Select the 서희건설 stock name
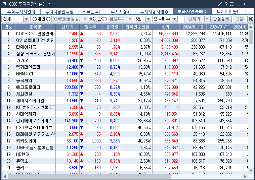The width and height of the screenshot is (255, 180). (24, 94)
